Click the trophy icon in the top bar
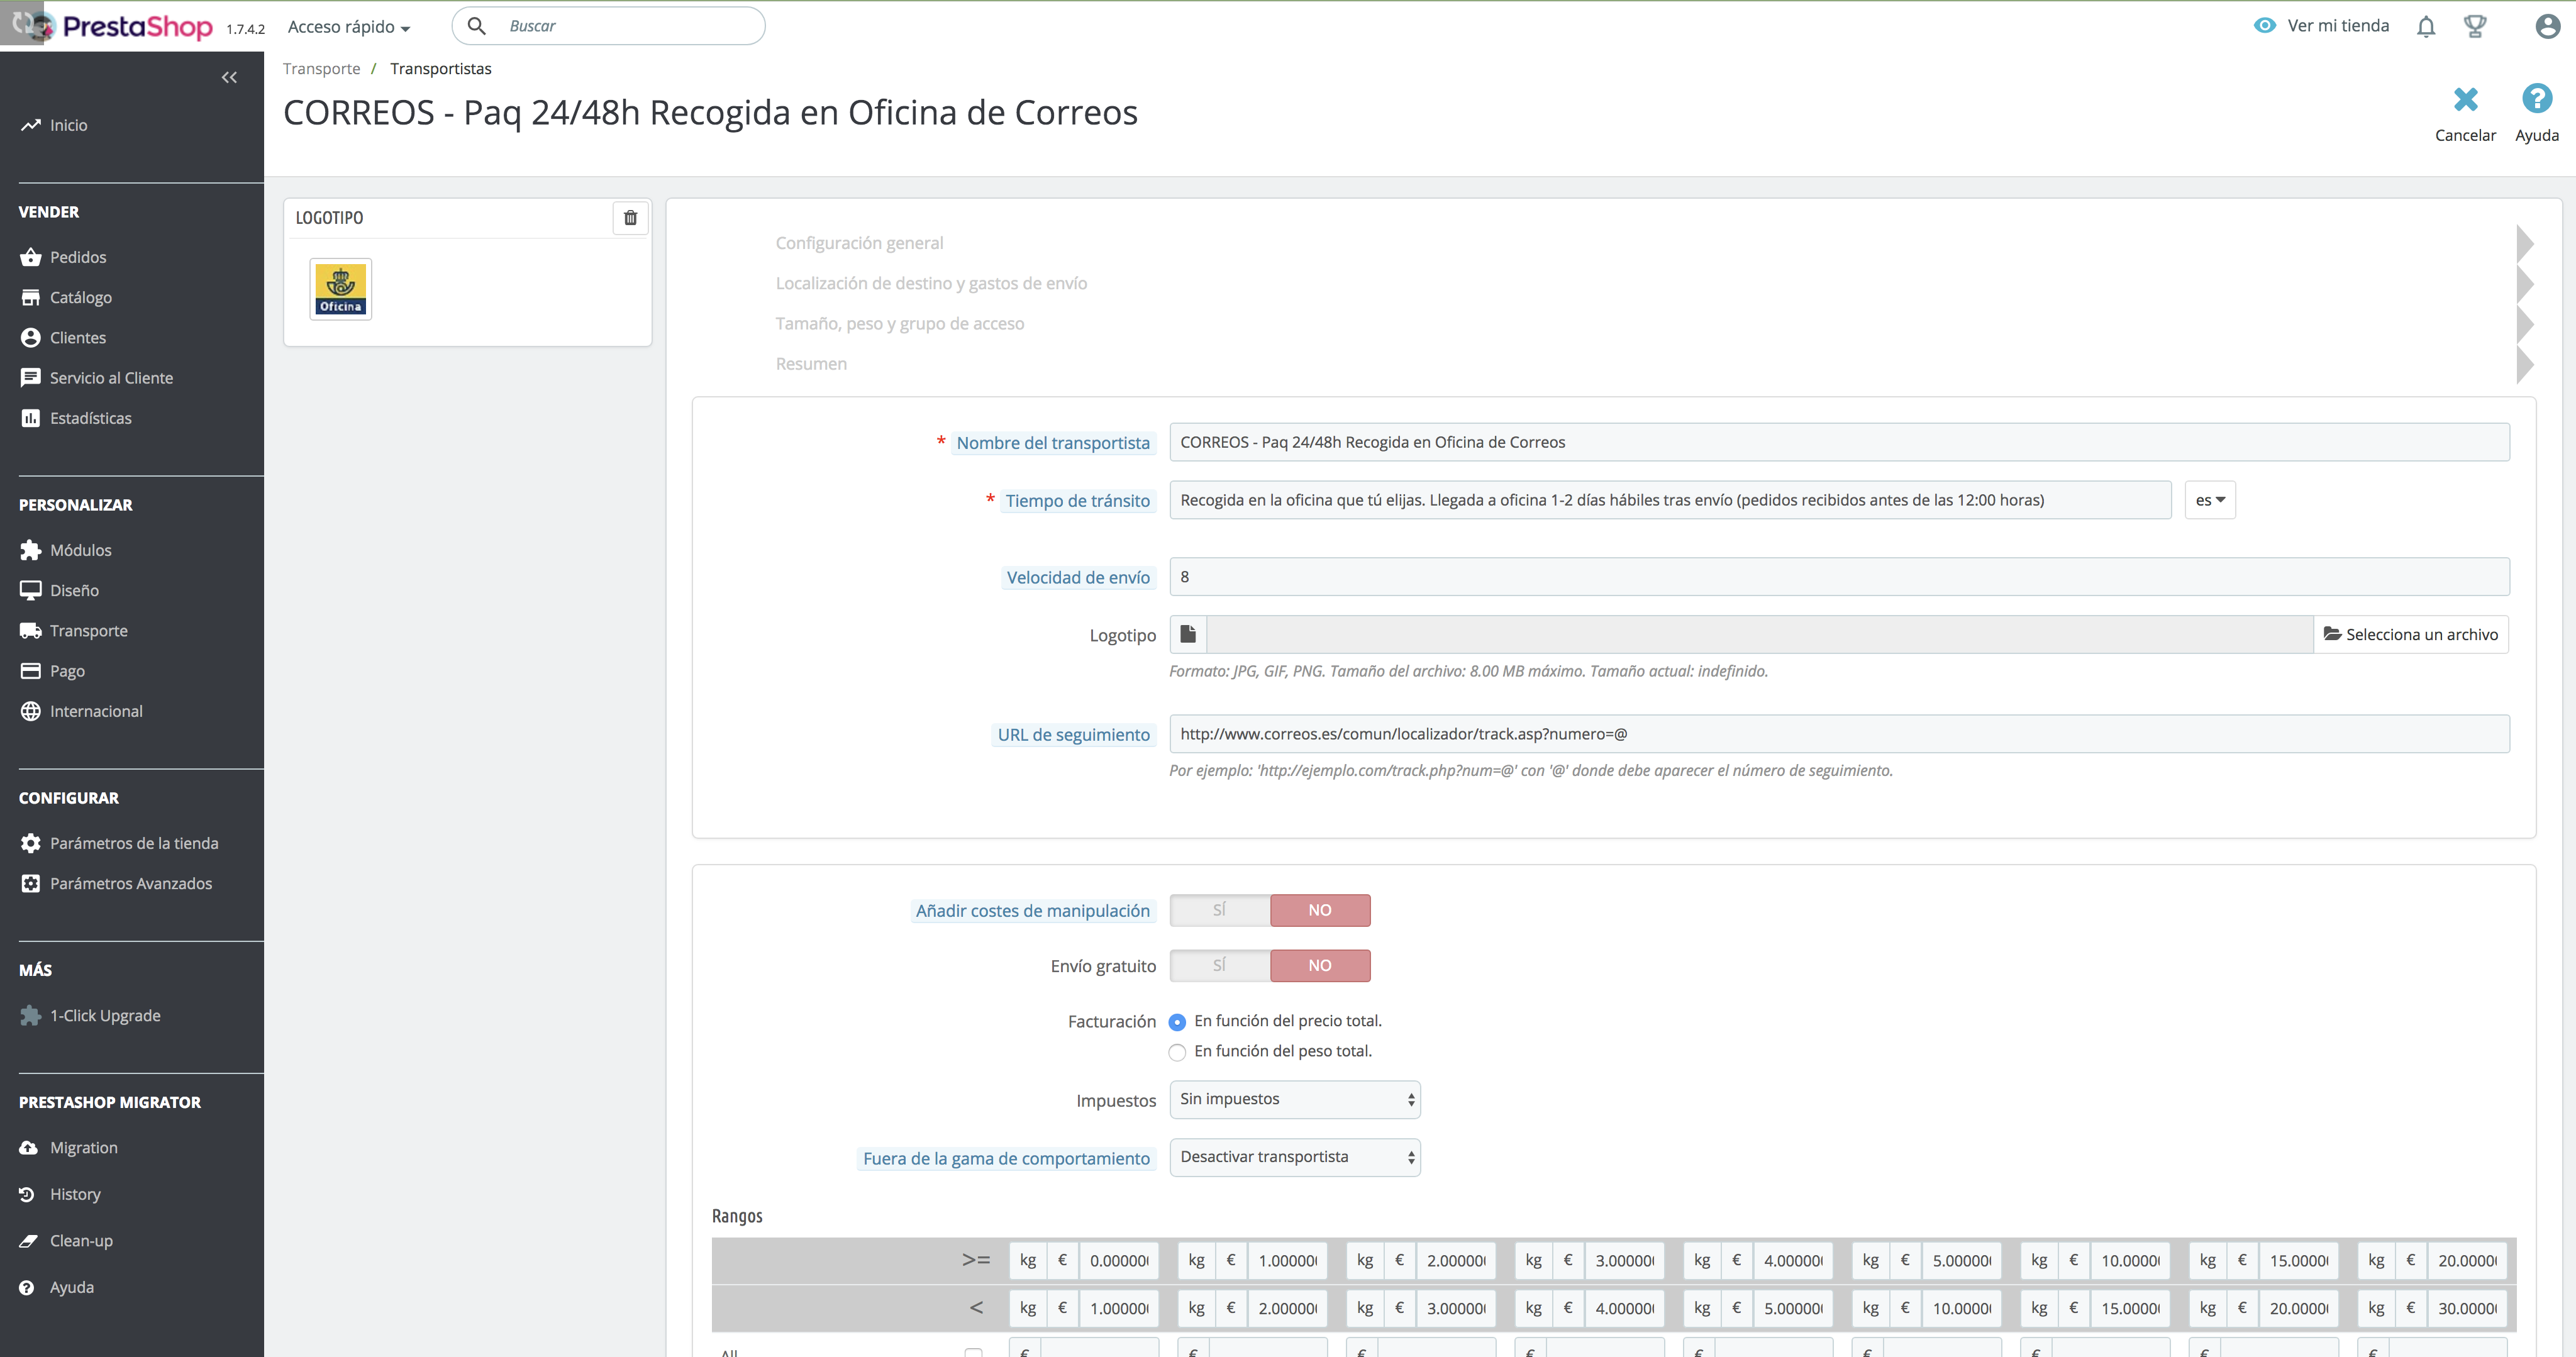2576x1357 pixels. tap(2475, 27)
